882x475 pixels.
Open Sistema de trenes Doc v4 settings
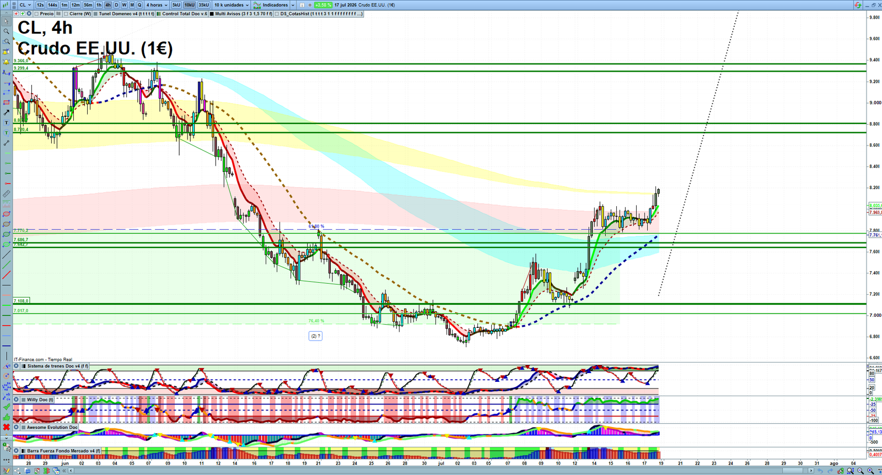(x=57, y=366)
